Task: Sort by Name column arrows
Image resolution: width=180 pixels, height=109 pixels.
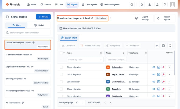Action: tap(123, 53)
